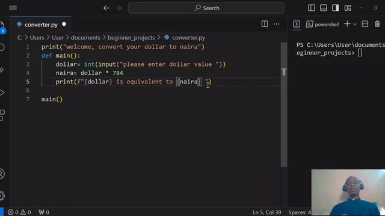Image resolution: width=385 pixels, height=216 pixels.
Task: Select the powershell terminal entry
Action: click(x=323, y=24)
